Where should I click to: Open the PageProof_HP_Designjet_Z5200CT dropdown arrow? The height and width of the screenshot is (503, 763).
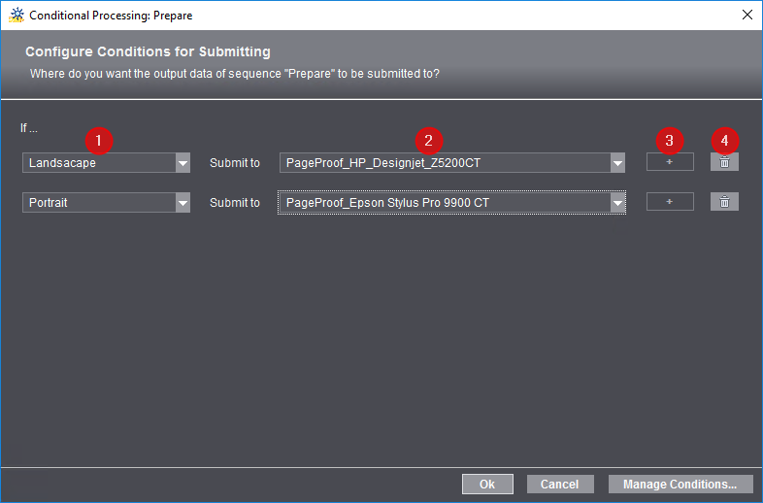coord(617,163)
